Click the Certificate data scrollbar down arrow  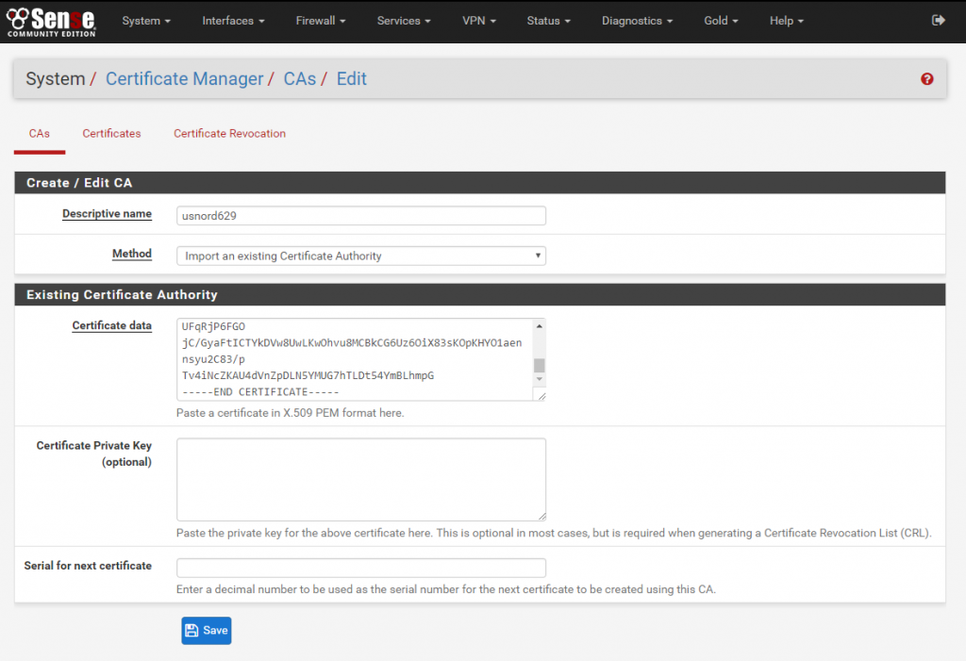pyautogui.click(x=540, y=379)
